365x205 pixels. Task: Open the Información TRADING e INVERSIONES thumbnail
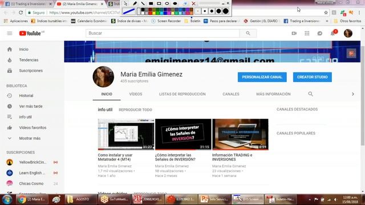point(240,134)
